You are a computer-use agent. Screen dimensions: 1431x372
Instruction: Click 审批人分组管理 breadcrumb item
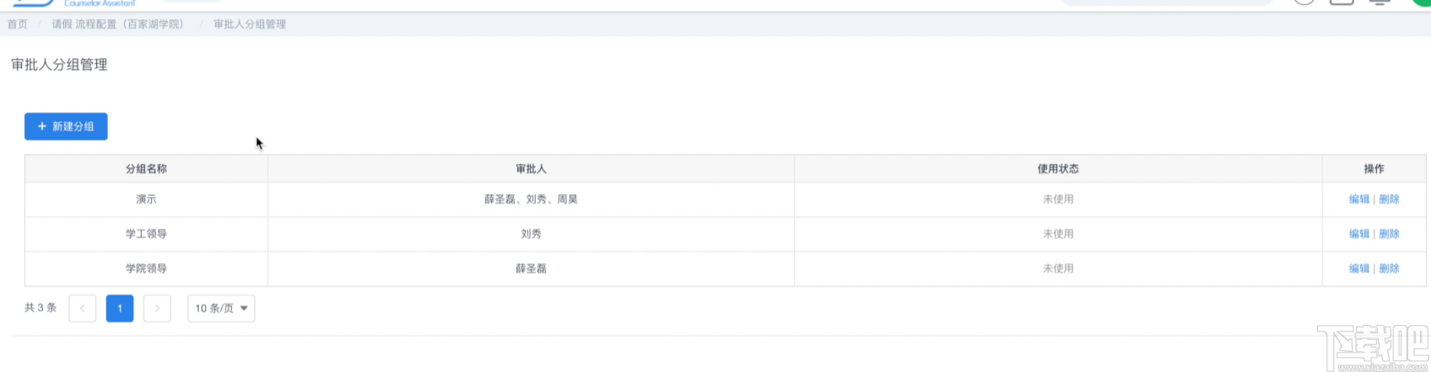[x=250, y=24]
